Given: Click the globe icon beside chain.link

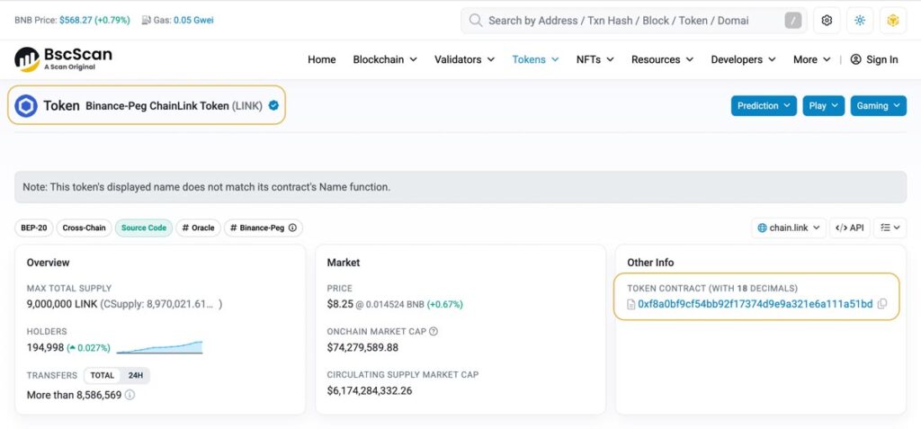Looking at the screenshot, I should click(x=763, y=228).
